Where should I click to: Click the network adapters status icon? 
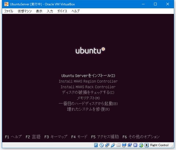click(107, 145)
